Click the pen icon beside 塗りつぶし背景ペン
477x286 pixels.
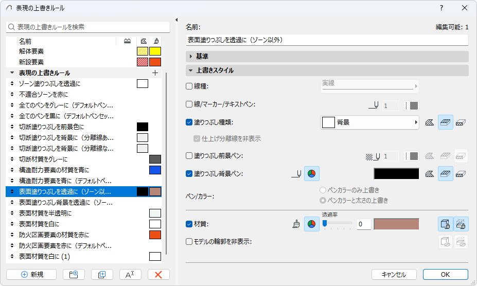pos(296,174)
